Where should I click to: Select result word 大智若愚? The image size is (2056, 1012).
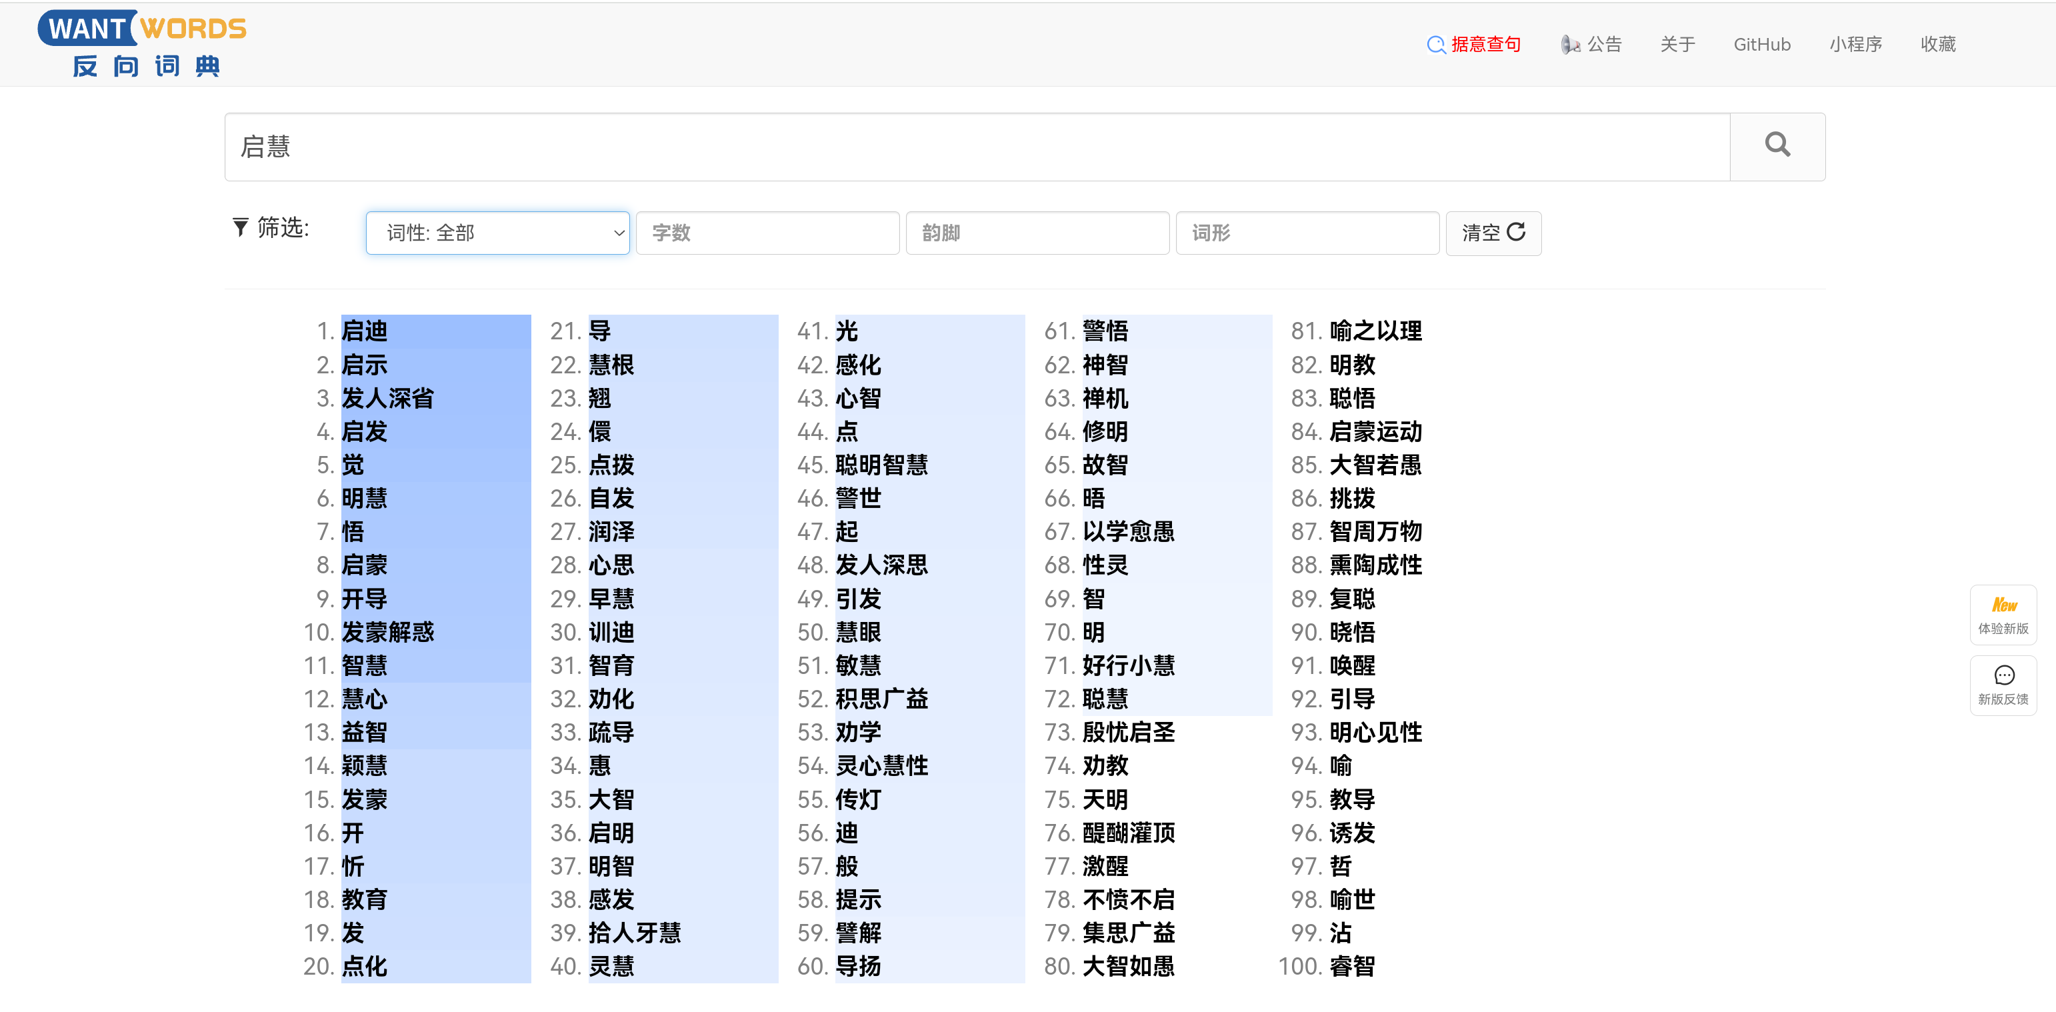tap(1376, 465)
